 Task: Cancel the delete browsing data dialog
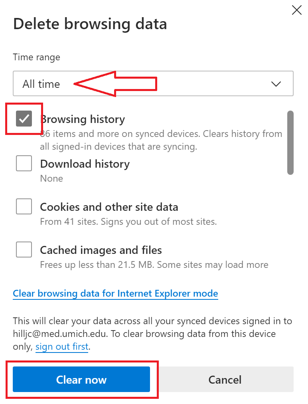coord(225,379)
